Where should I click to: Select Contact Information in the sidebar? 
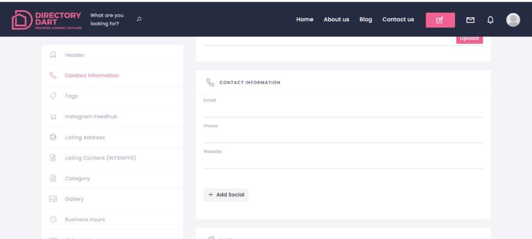coord(112,75)
